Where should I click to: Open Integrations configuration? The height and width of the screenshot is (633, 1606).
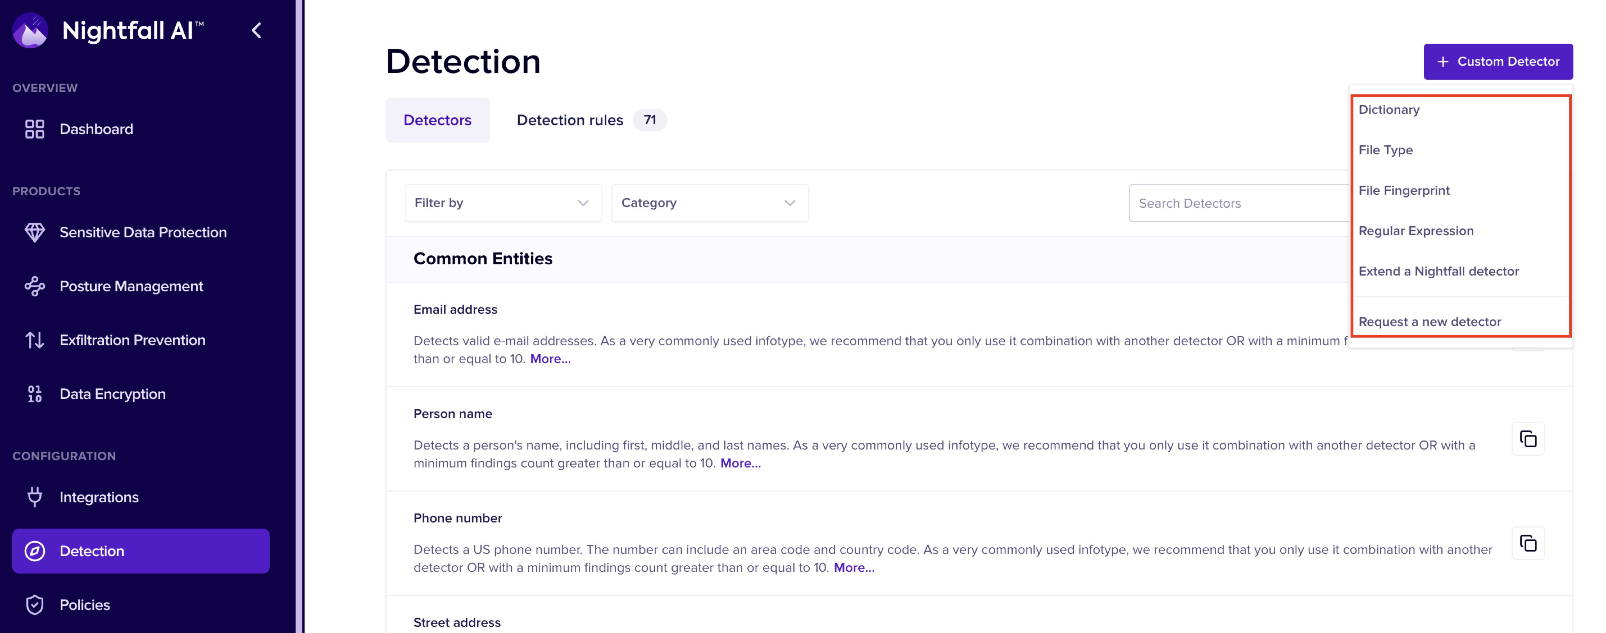tap(141, 497)
